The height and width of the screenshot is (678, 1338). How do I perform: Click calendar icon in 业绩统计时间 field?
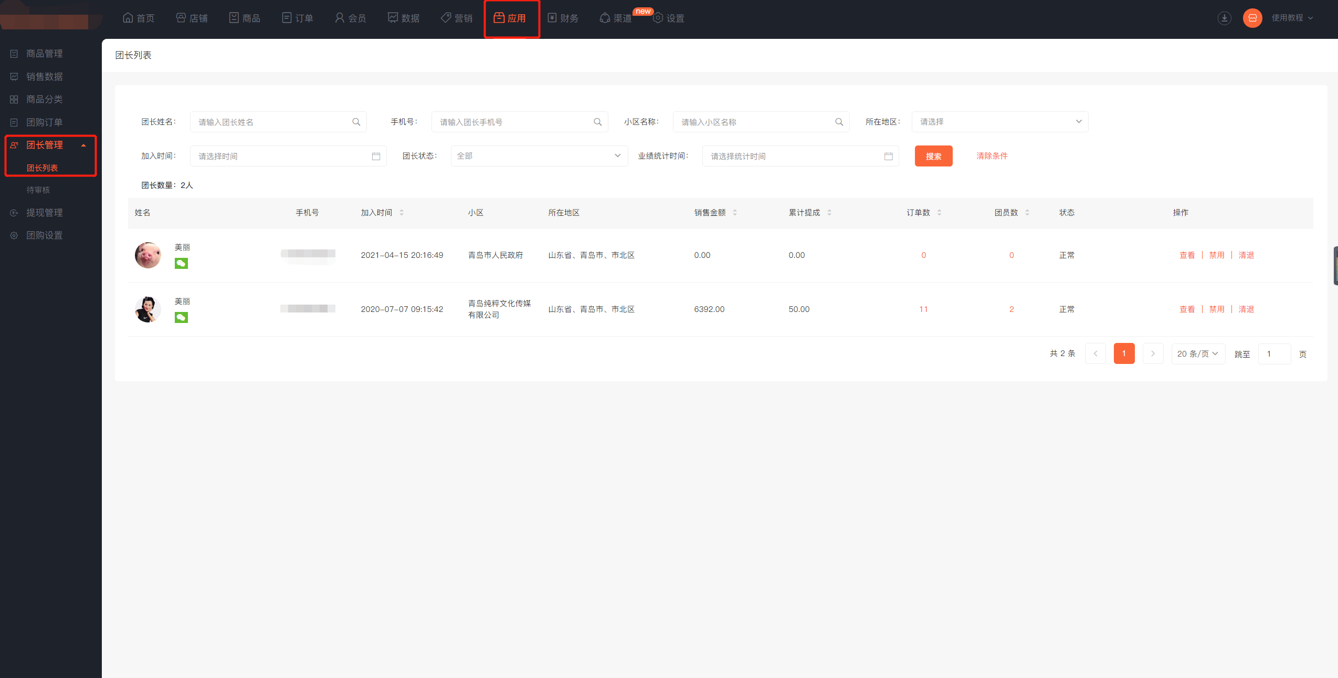(888, 157)
